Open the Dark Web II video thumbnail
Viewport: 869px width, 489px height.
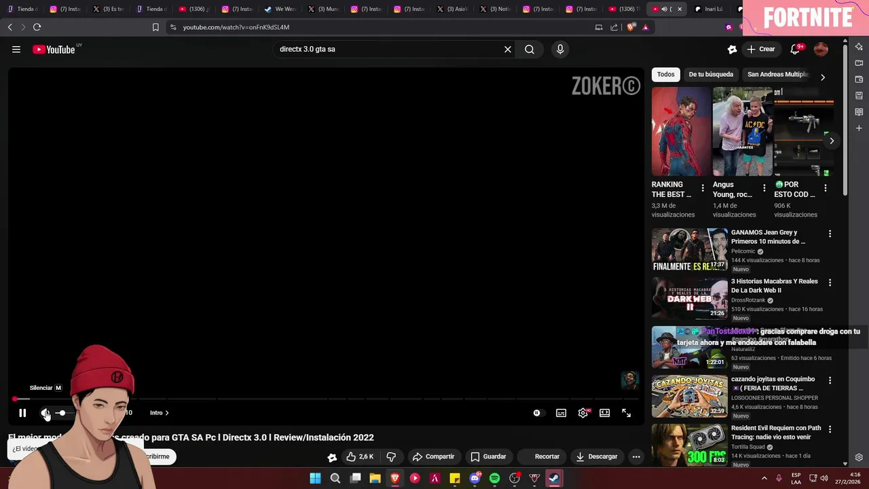[x=690, y=298]
